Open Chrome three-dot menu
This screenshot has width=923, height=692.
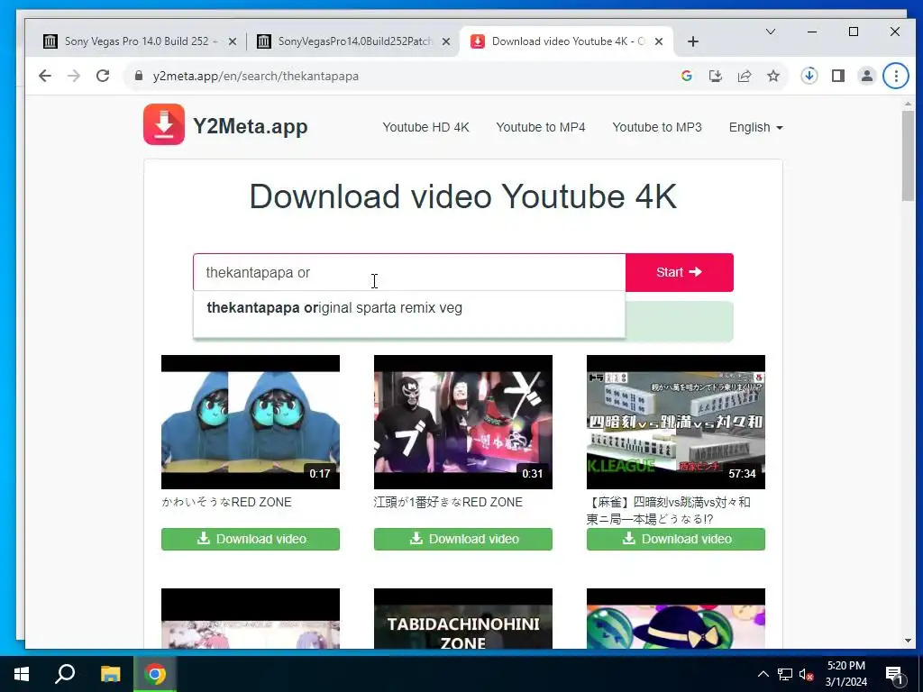pyautogui.click(x=896, y=76)
